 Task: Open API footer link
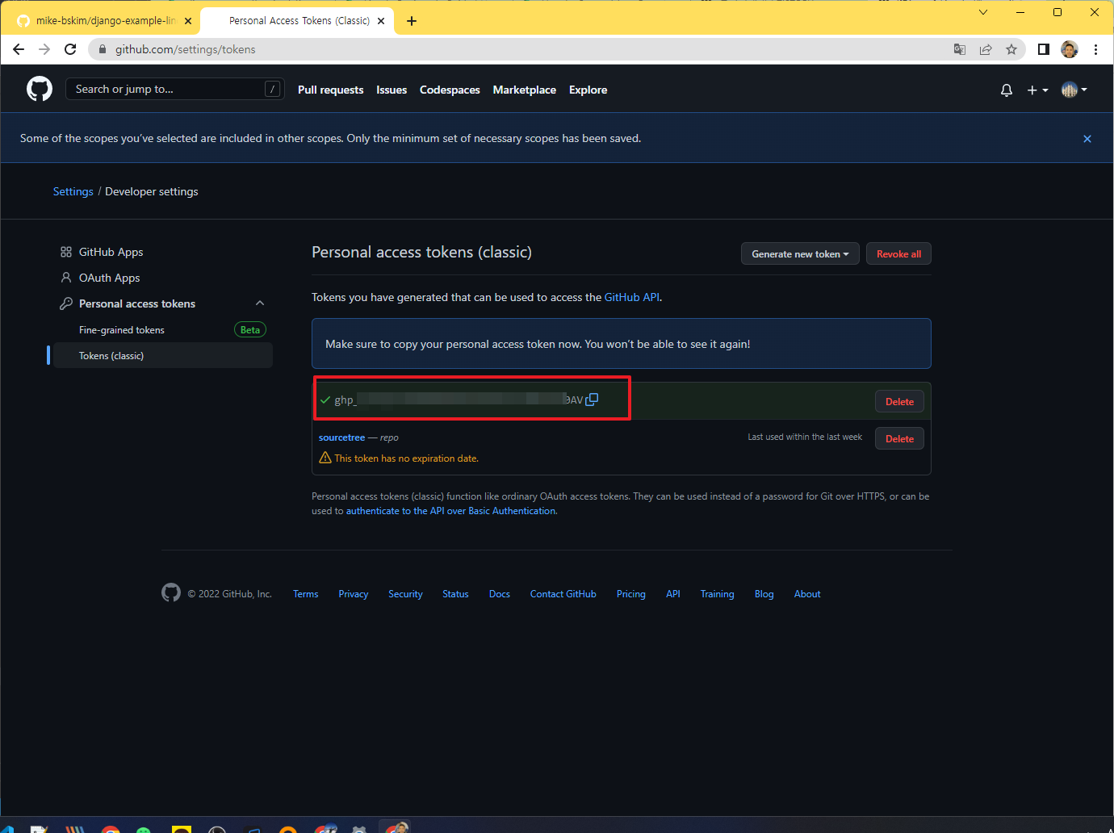673,594
